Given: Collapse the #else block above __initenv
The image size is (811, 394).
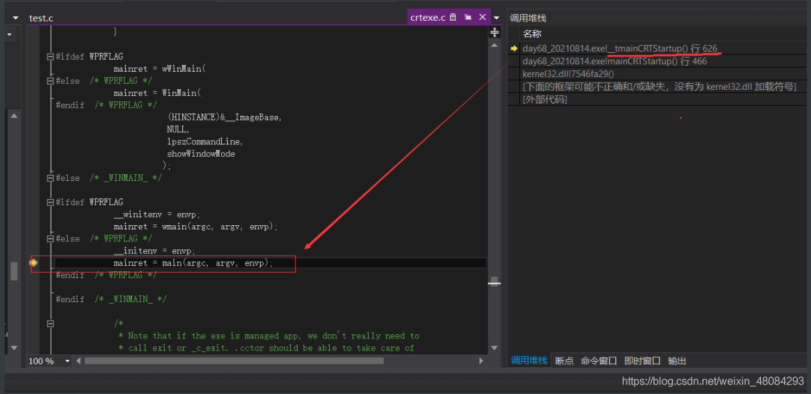Looking at the screenshot, I should point(50,239).
